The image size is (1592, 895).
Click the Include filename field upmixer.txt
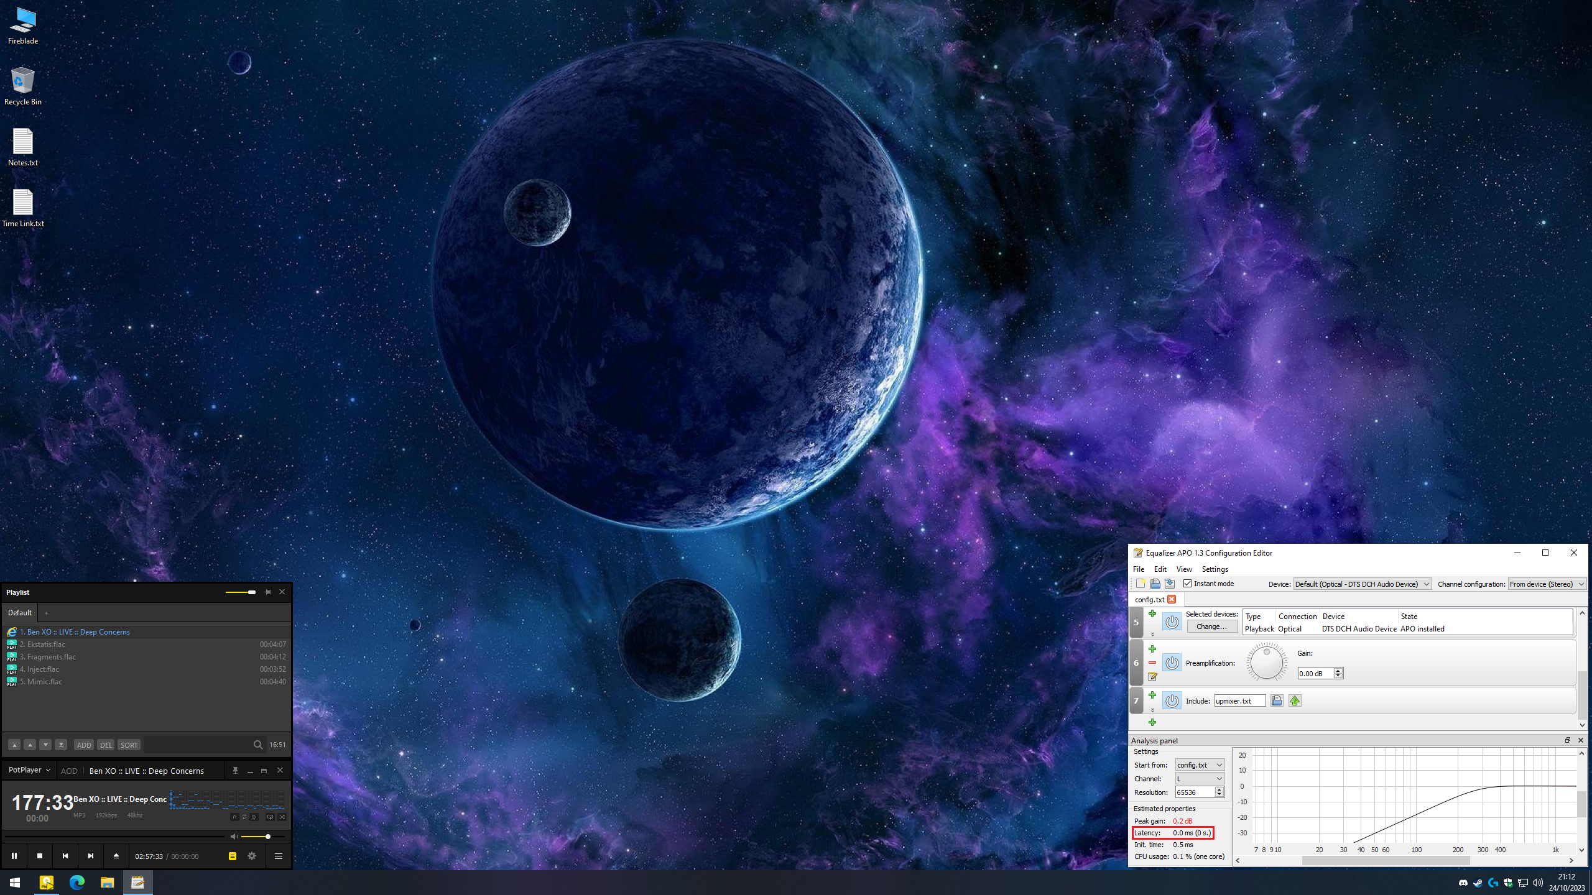(x=1240, y=701)
